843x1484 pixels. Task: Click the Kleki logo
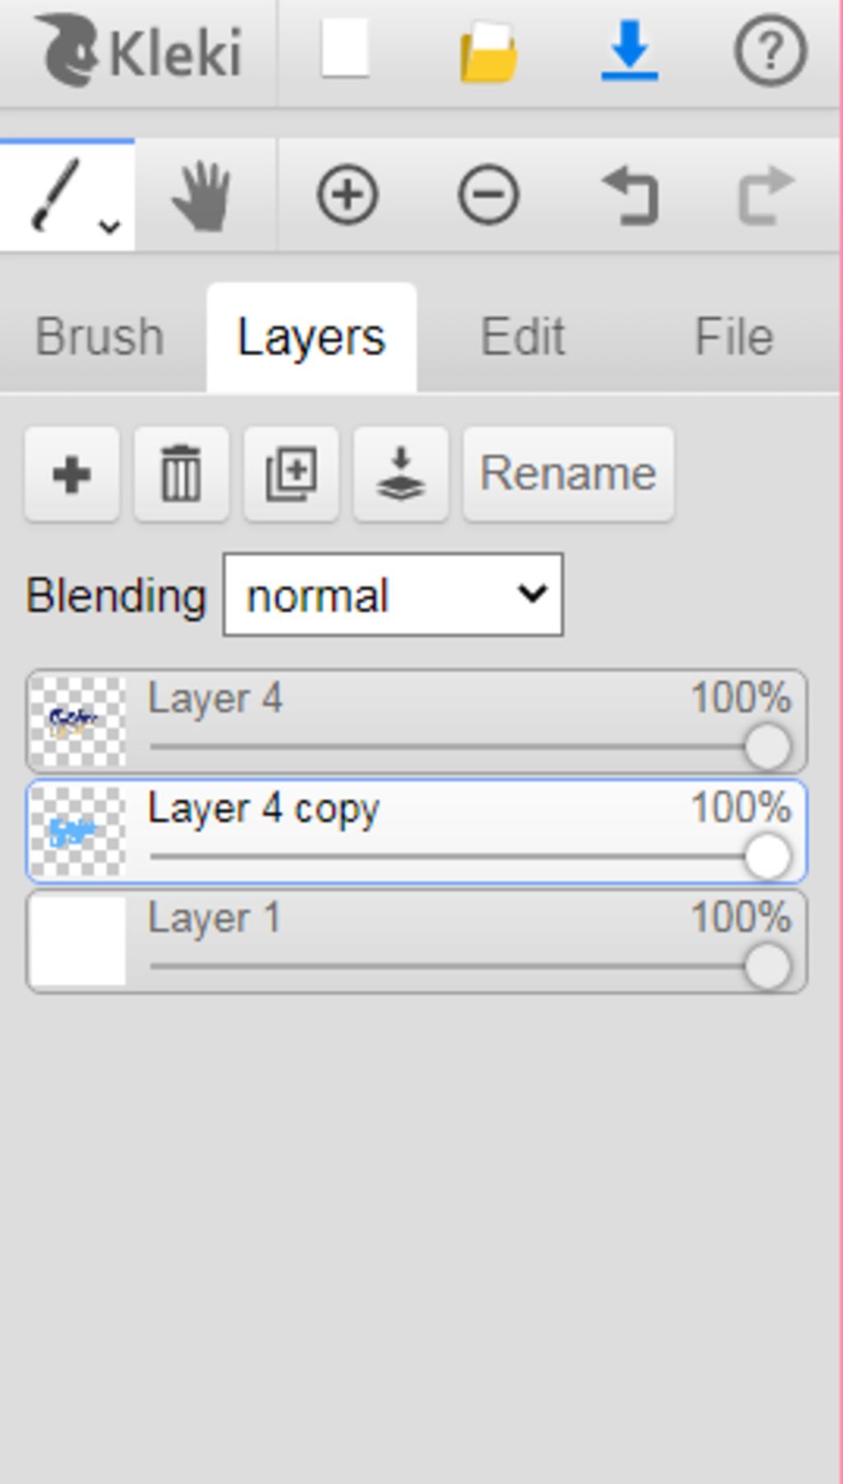138,51
